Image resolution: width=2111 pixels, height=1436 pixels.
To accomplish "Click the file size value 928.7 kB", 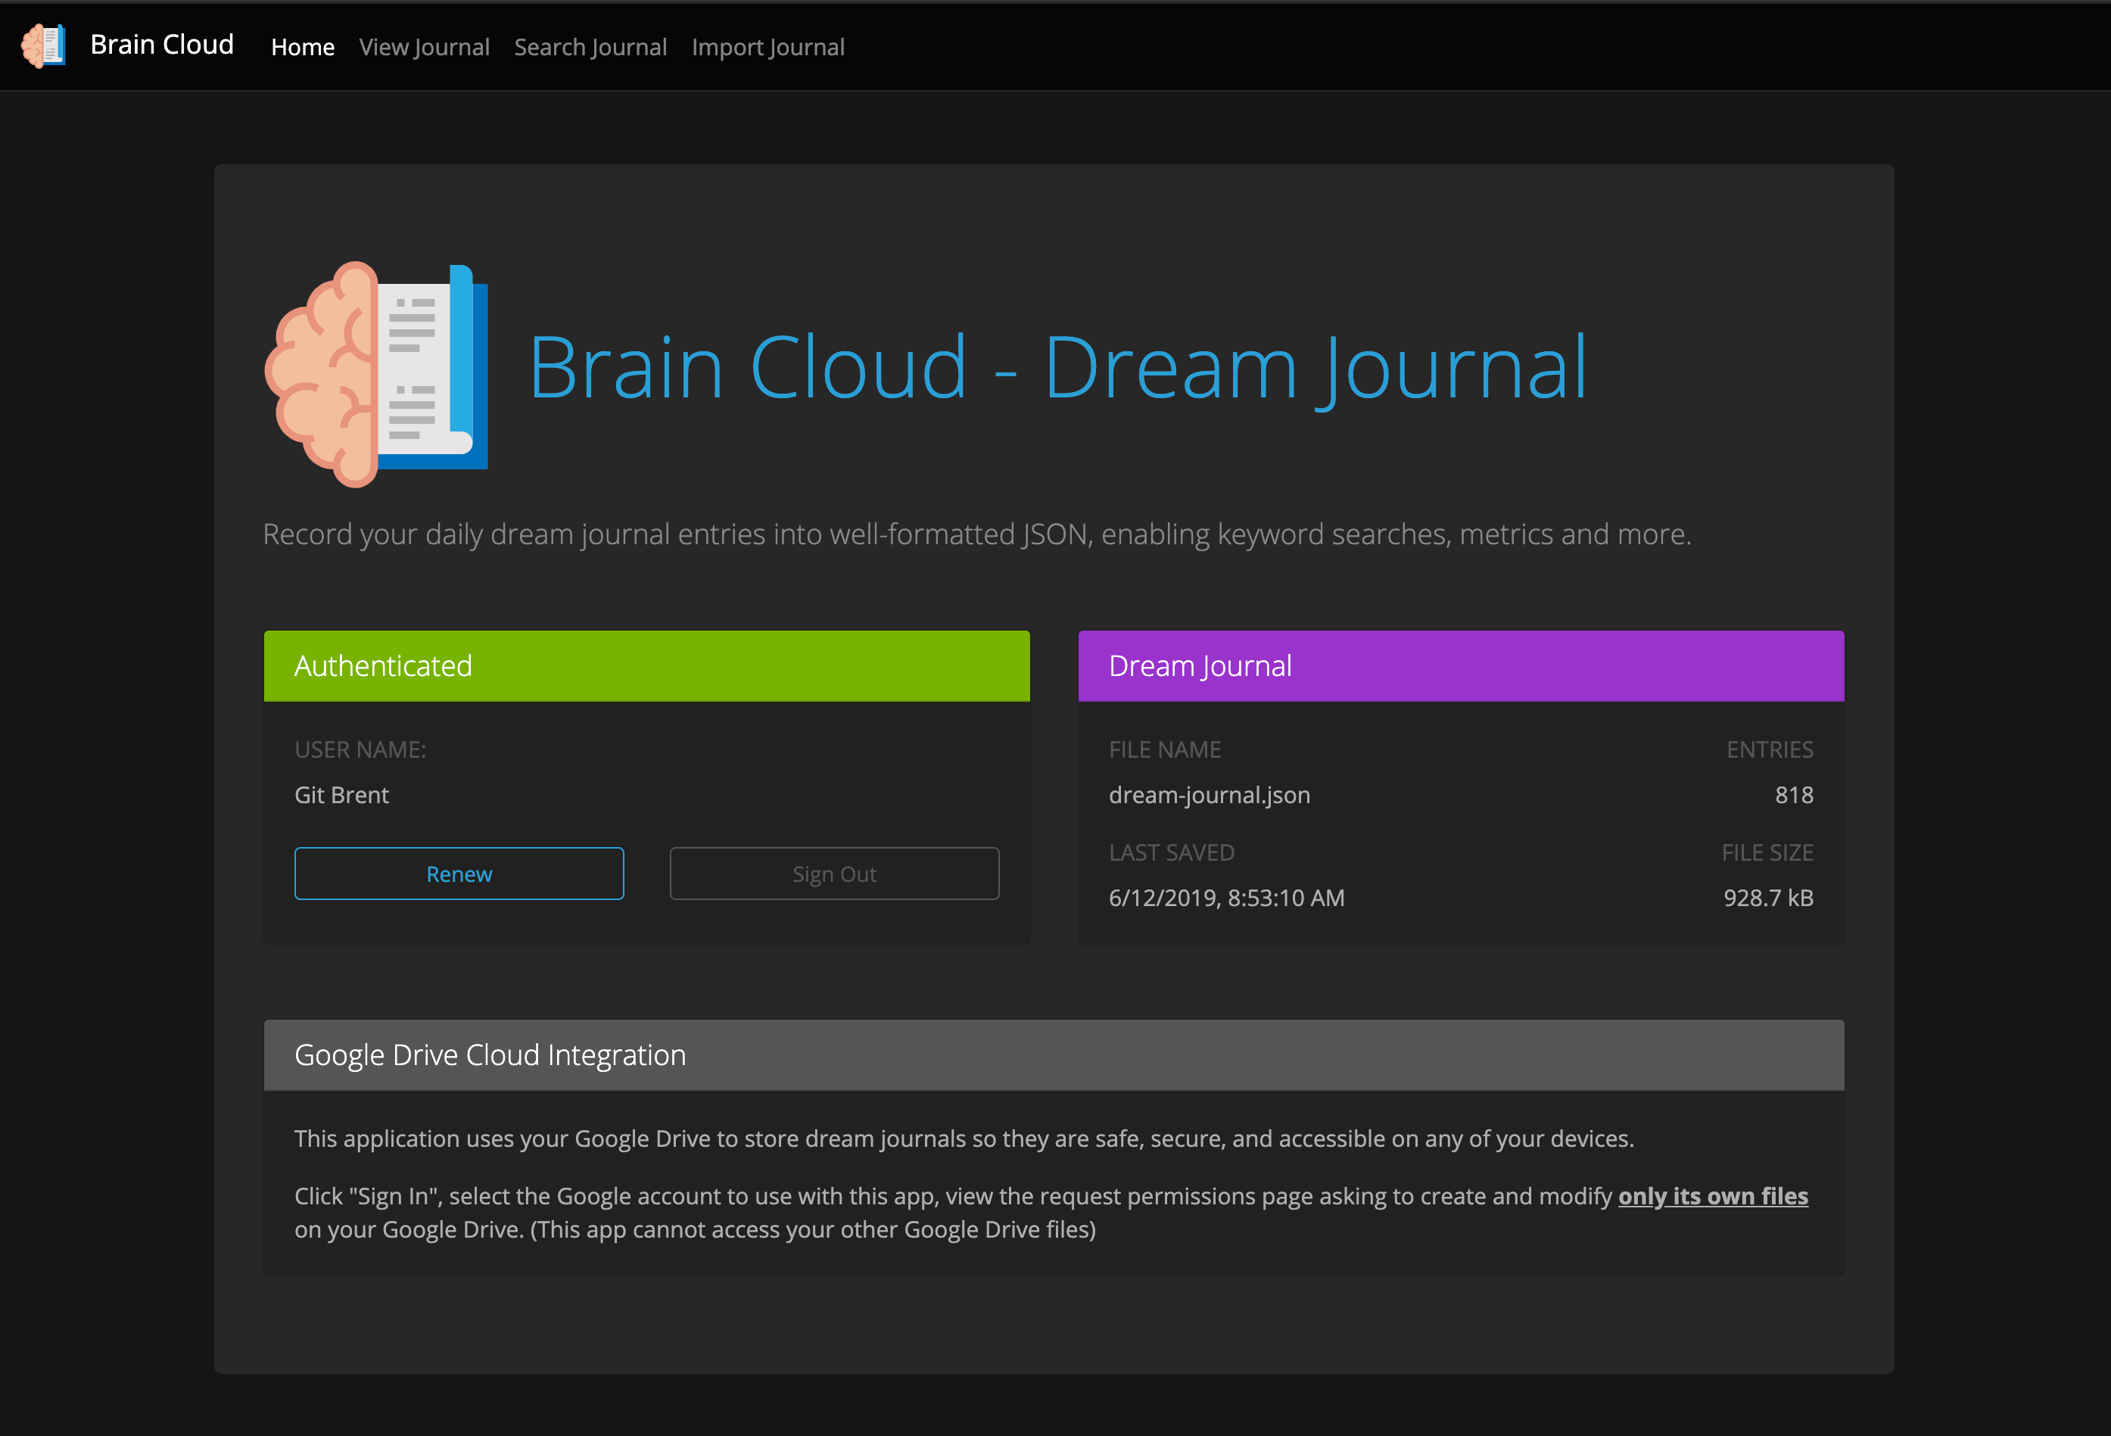I will click(x=1767, y=897).
